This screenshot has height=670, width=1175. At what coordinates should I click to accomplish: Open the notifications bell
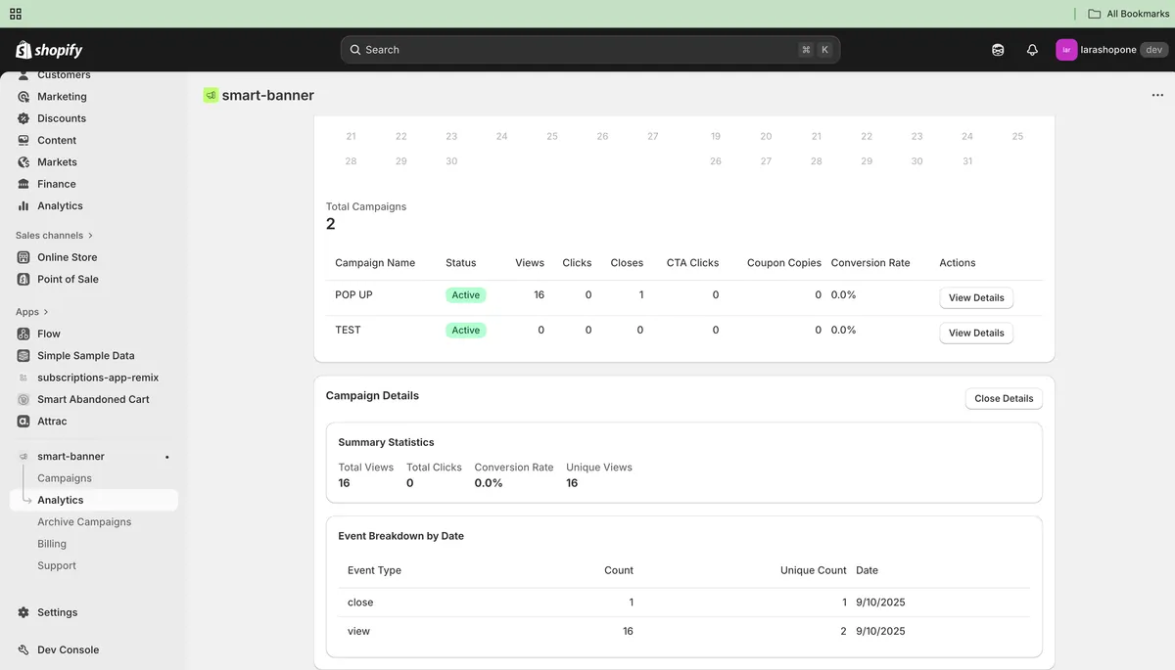point(1032,50)
